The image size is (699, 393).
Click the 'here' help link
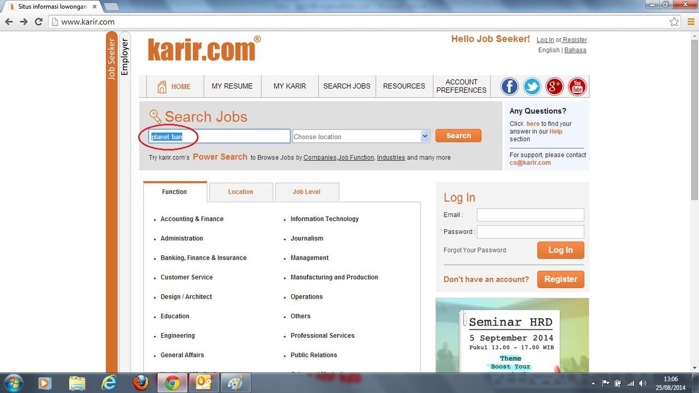pyautogui.click(x=533, y=124)
